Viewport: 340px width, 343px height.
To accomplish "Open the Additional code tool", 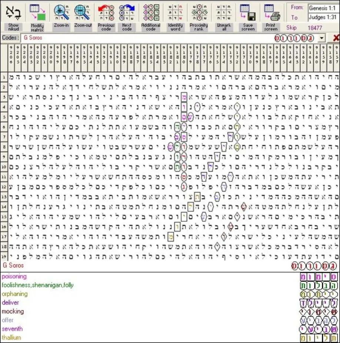I will pyautogui.click(x=151, y=13).
